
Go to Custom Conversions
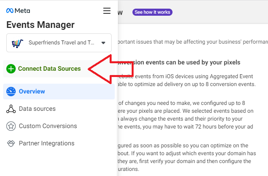[x=48, y=126]
